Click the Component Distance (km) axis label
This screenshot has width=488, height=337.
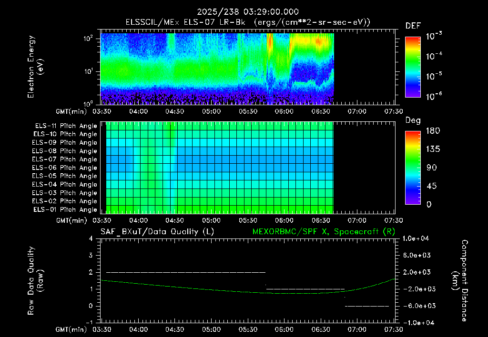click(x=460, y=280)
